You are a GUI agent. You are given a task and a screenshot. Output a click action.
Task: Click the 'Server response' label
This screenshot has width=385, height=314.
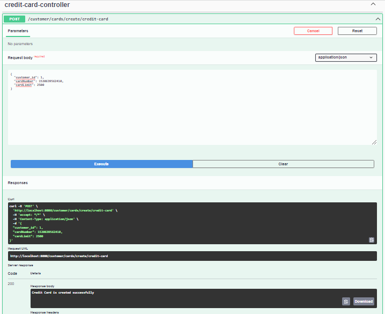click(20, 265)
